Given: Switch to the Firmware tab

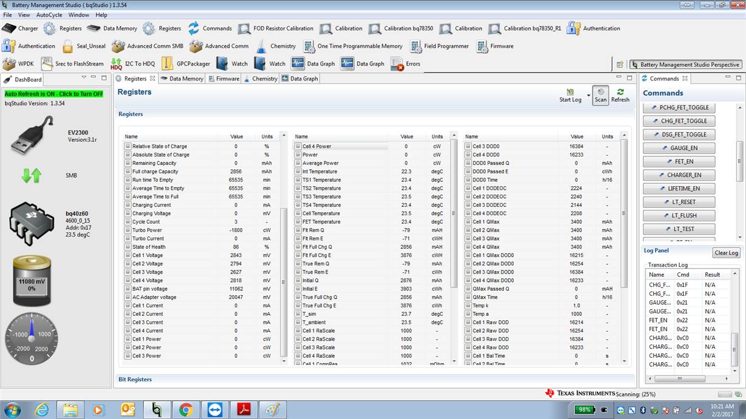Looking at the screenshot, I should [x=224, y=79].
